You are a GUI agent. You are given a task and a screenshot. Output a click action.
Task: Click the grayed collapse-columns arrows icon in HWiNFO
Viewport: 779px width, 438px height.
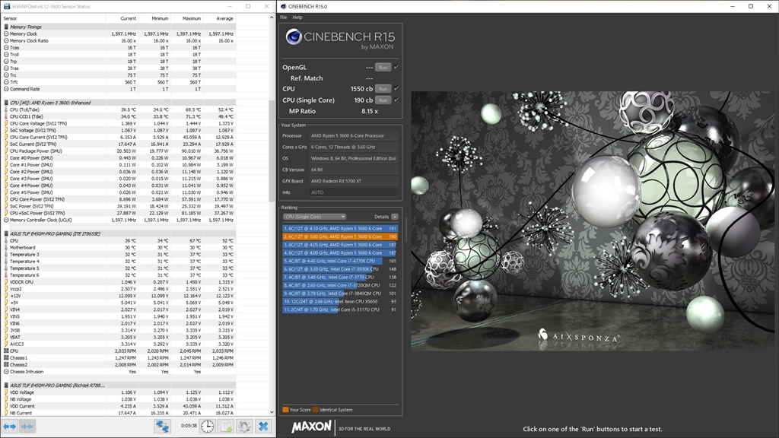point(28,427)
